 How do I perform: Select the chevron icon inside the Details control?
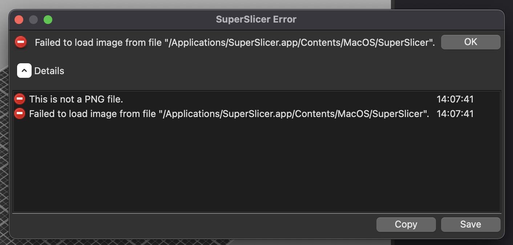(24, 71)
